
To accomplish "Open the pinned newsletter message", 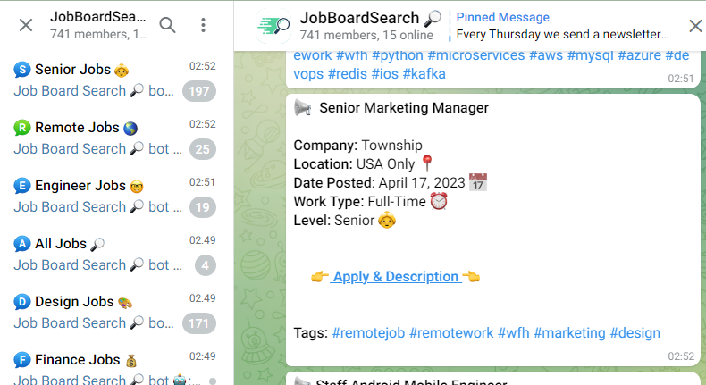I will 563,26.
